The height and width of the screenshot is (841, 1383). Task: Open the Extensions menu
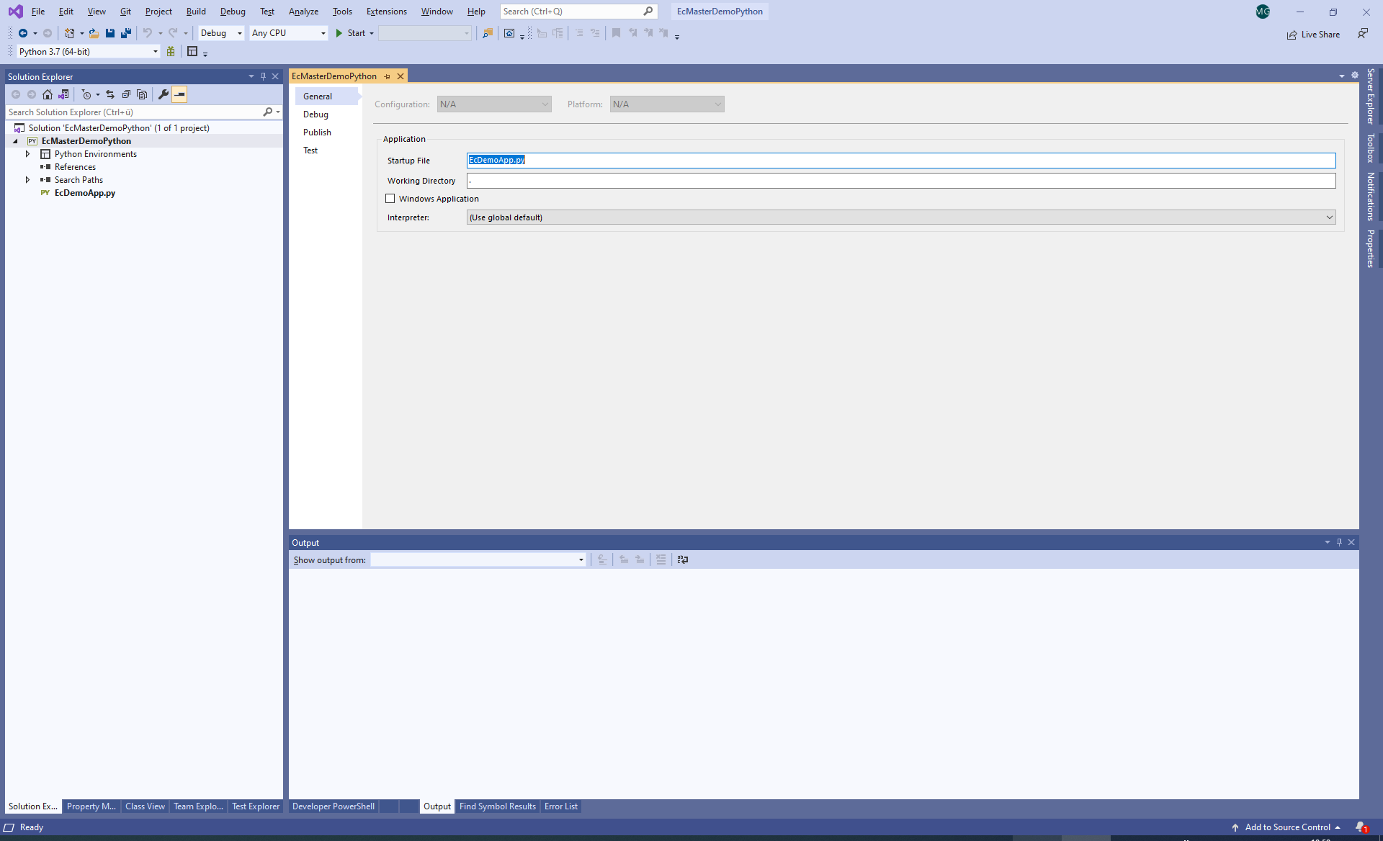click(386, 12)
